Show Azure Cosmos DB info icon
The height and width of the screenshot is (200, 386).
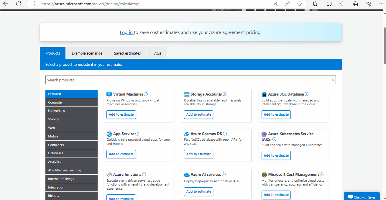click(x=225, y=134)
